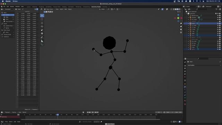This screenshot has height=125, width=222.
Task: Select the Add Cube tool
Action: (x=42, y=45)
